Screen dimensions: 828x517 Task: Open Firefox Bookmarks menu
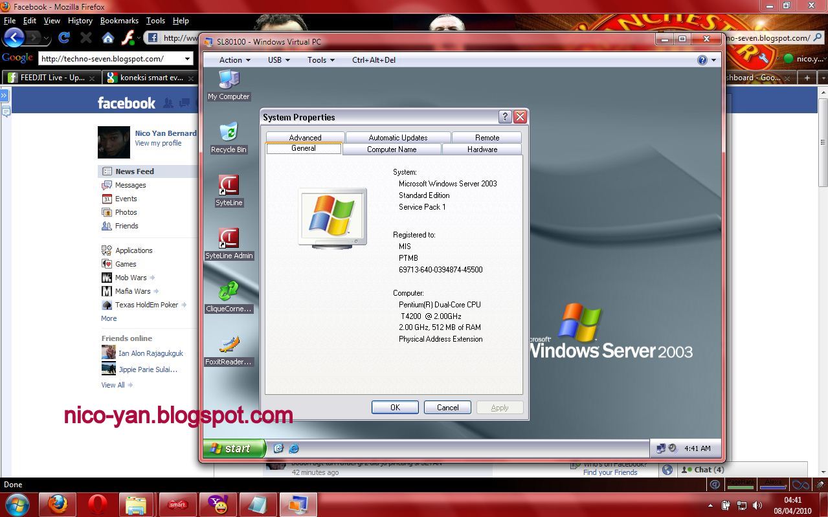pyautogui.click(x=119, y=21)
